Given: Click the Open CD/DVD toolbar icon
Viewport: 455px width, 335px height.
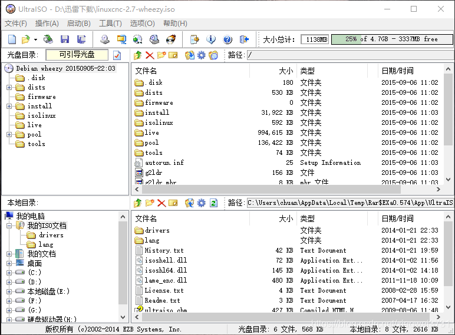Looking at the screenshot, I should click(x=48, y=39).
